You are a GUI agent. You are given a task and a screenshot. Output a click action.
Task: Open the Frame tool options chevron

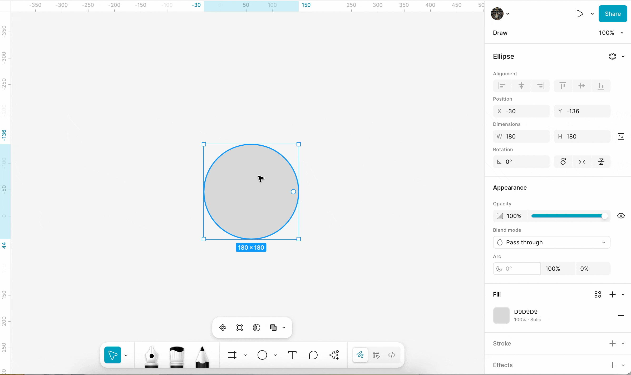click(245, 355)
